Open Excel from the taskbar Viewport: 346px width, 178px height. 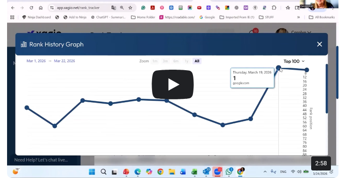pos(194,171)
